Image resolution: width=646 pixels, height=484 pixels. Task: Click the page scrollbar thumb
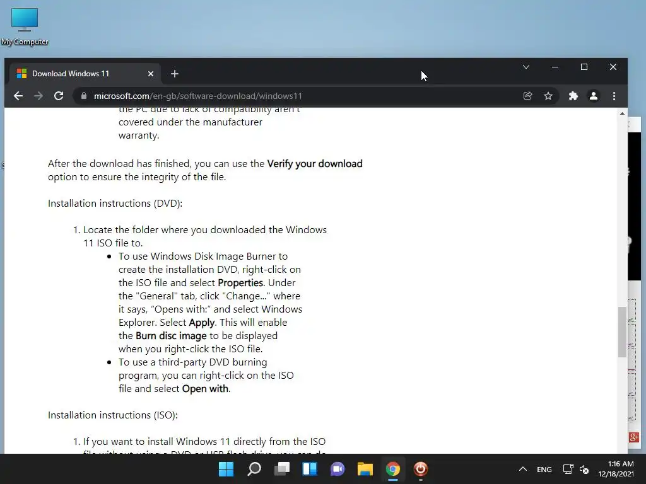click(622, 331)
